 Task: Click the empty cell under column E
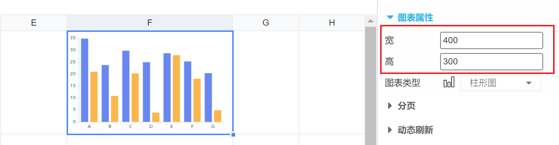point(33,82)
